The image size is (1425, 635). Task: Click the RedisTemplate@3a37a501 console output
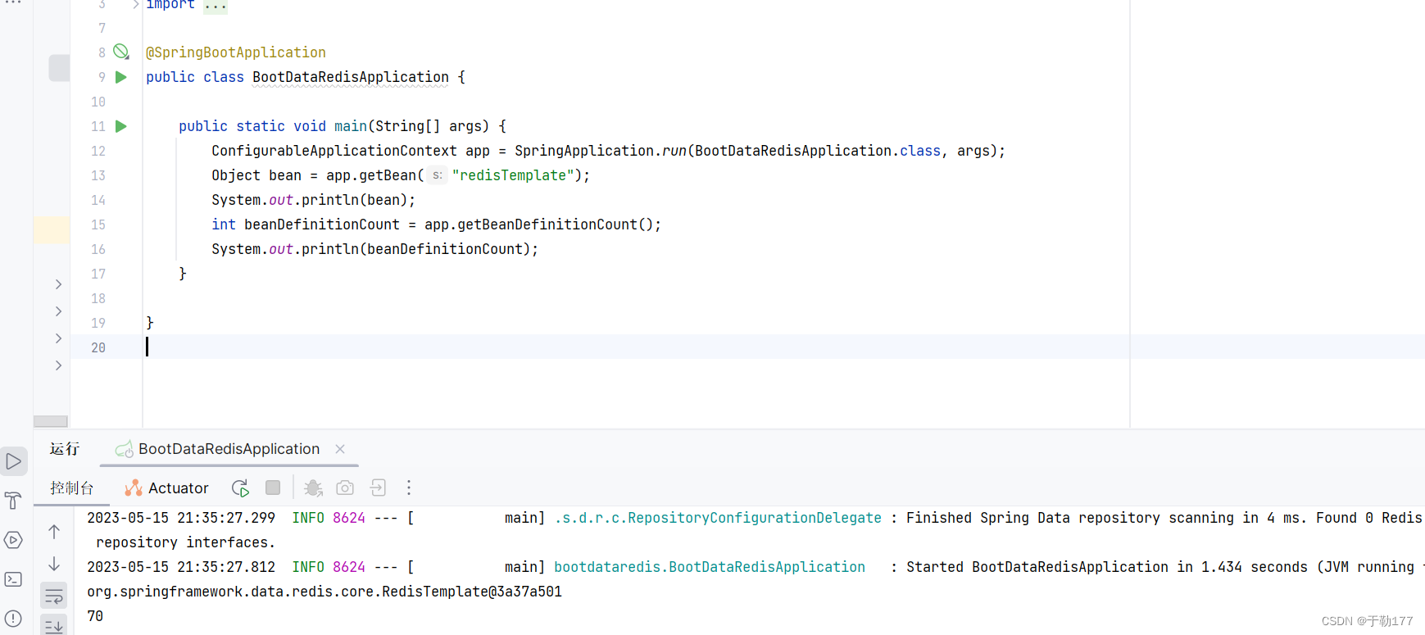point(324,592)
